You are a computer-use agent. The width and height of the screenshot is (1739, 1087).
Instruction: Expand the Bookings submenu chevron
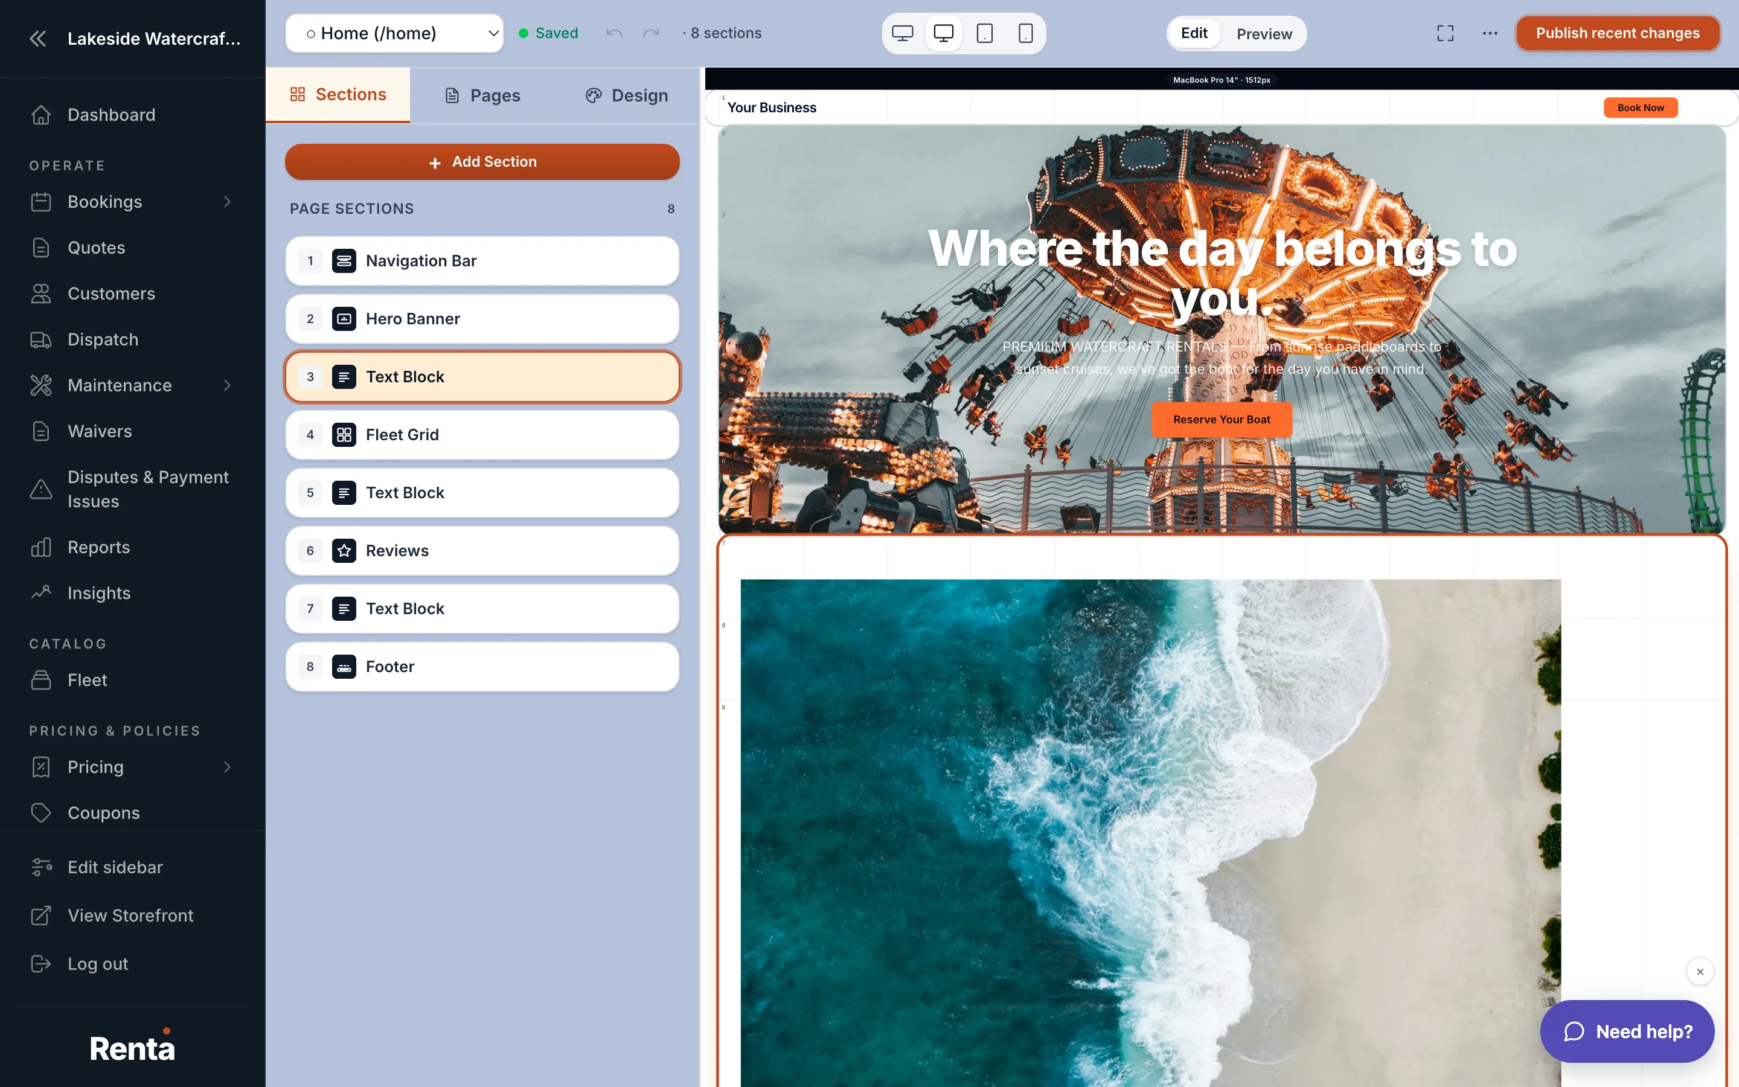click(x=227, y=202)
